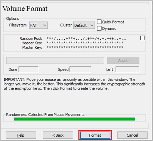
Task: Click the Filesystem dropdown arrow chevron
Action: click(45, 25)
